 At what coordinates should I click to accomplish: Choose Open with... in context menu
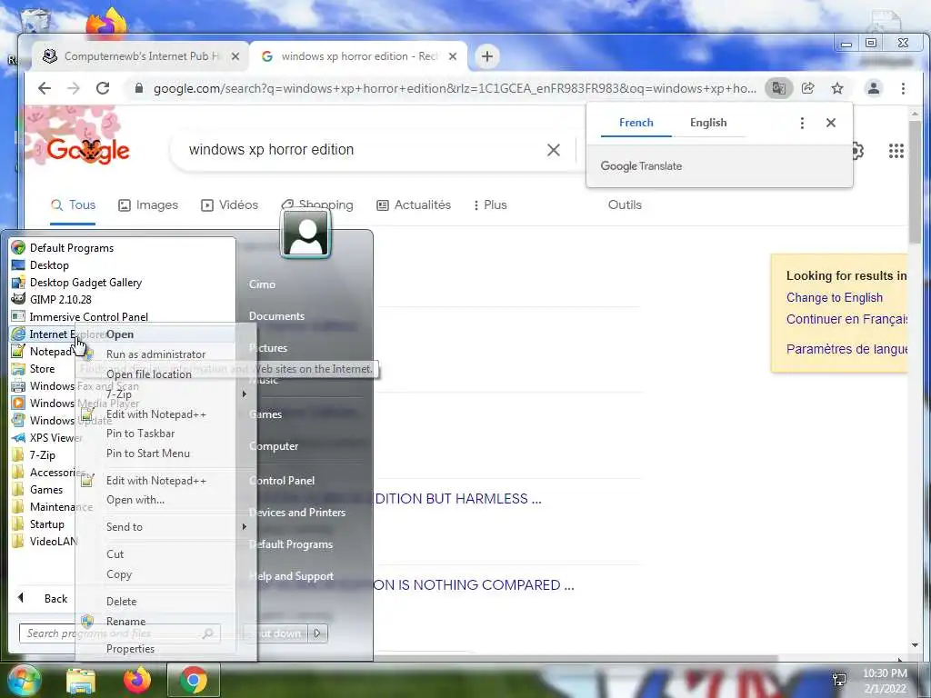tap(166, 500)
